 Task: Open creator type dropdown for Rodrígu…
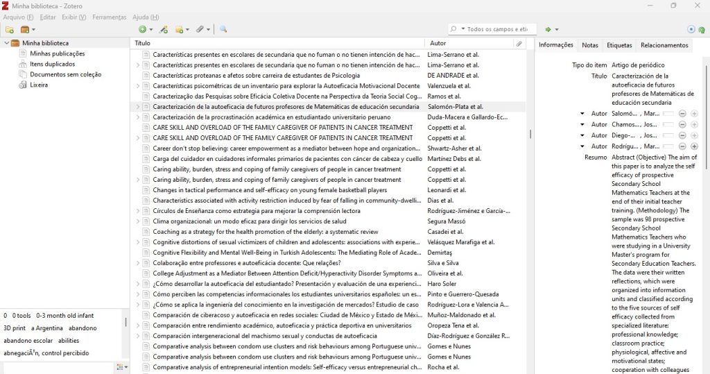pyautogui.click(x=582, y=146)
